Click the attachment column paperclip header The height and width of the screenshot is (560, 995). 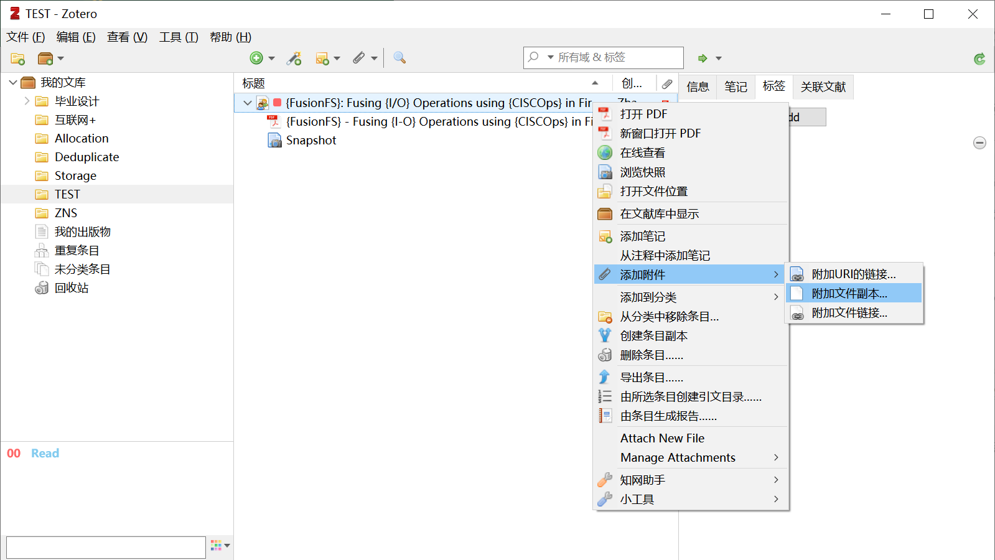click(x=667, y=83)
